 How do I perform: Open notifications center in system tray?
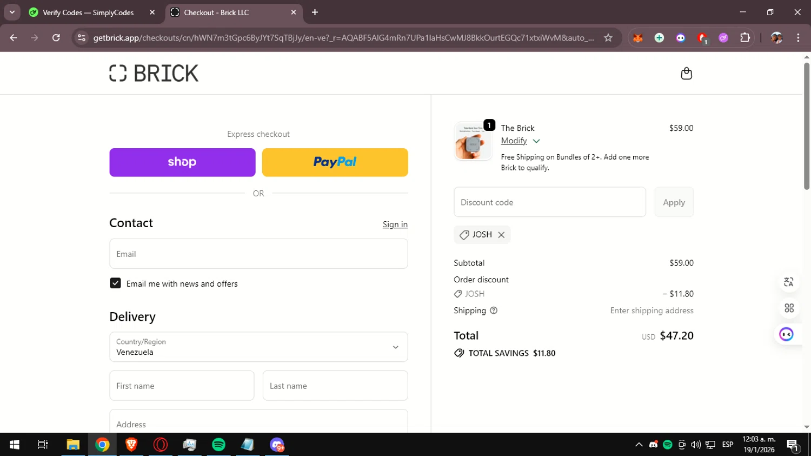(793, 445)
